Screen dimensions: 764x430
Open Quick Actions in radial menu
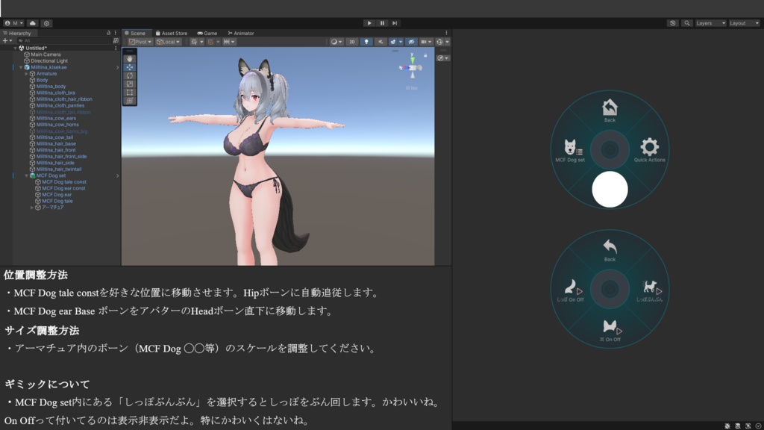coord(650,150)
